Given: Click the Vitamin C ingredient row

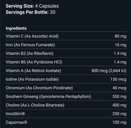Looking at the screenshot, I should (x=66, y=36).
